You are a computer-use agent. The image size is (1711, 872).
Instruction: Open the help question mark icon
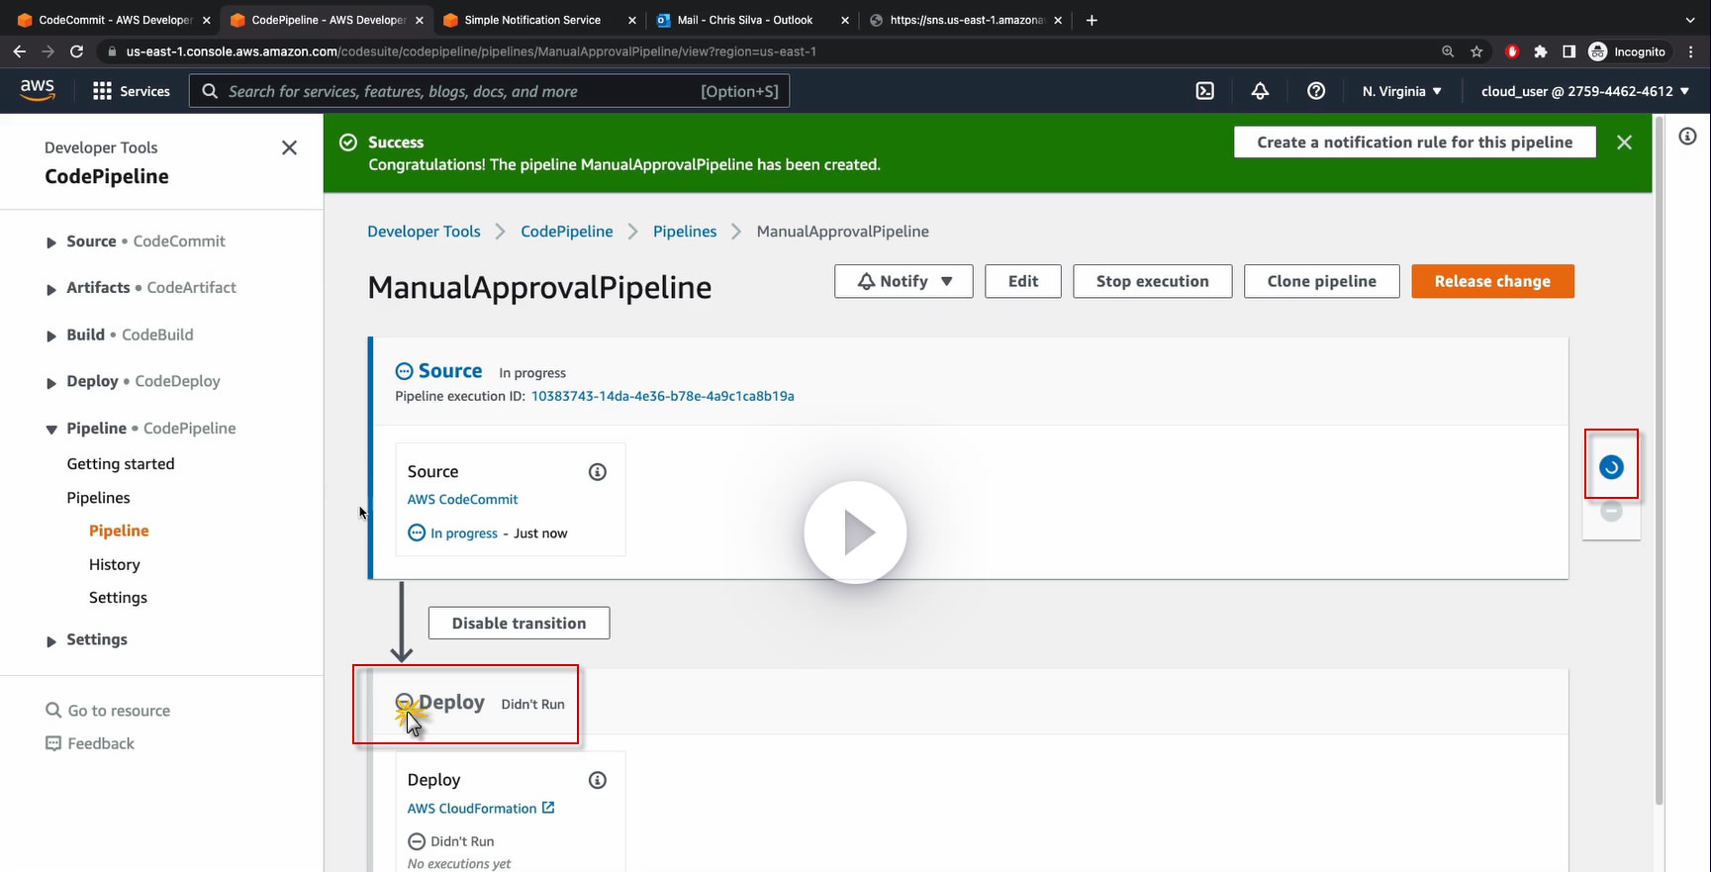tap(1315, 91)
